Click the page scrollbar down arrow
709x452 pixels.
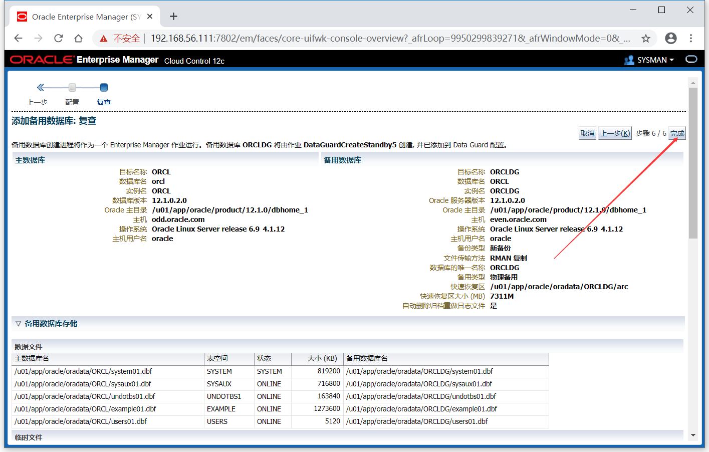click(x=693, y=435)
